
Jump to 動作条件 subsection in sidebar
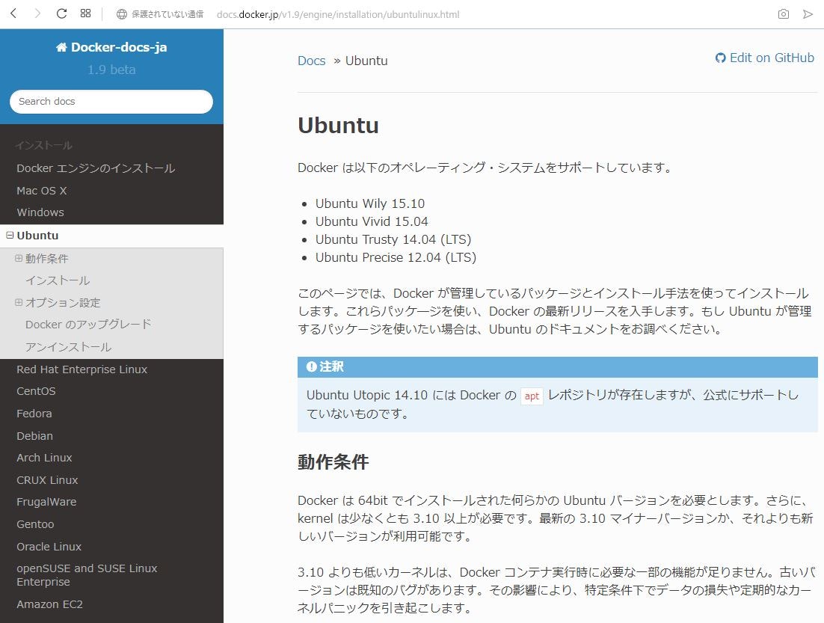[47, 258]
